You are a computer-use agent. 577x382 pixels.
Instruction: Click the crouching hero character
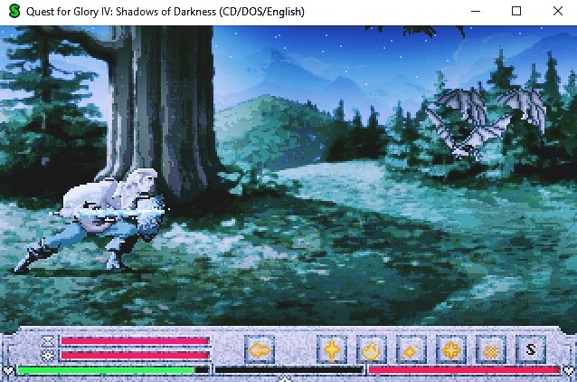92,219
